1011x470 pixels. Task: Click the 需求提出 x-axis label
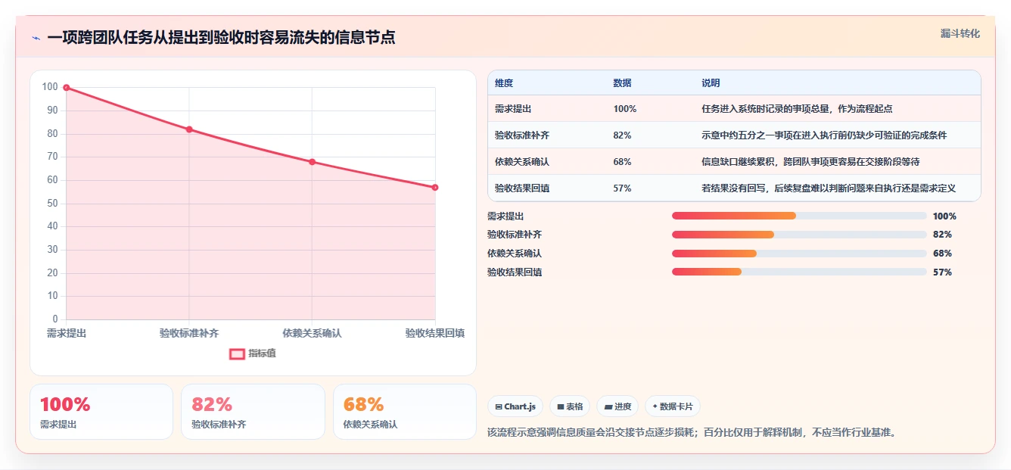pyautogui.click(x=67, y=333)
